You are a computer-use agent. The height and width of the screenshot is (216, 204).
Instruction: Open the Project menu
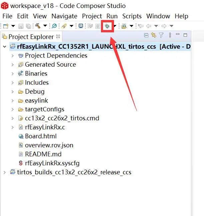tap(92, 16)
